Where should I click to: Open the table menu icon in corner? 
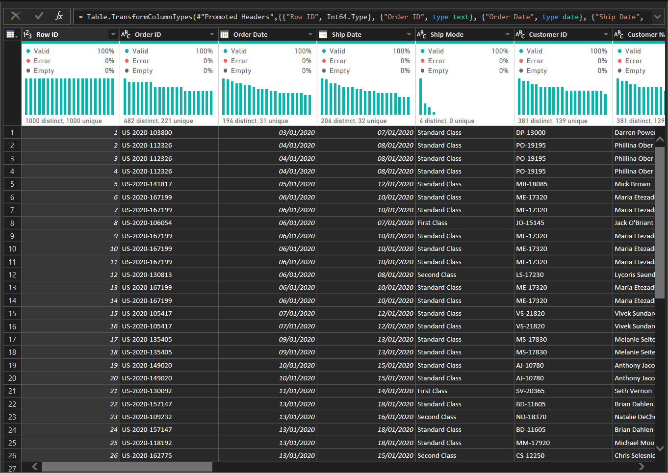click(x=11, y=34)
